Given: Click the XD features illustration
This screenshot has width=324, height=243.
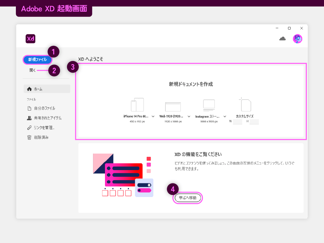Looking at the screenshot, I should coord(123,175).
